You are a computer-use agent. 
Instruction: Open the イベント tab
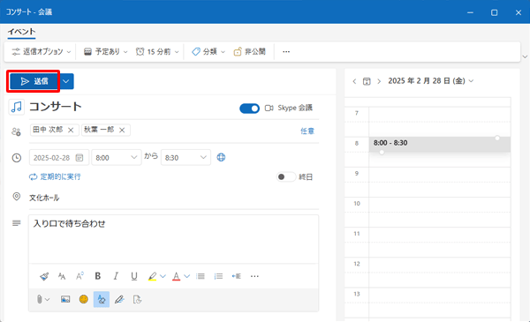pos(21,32)
